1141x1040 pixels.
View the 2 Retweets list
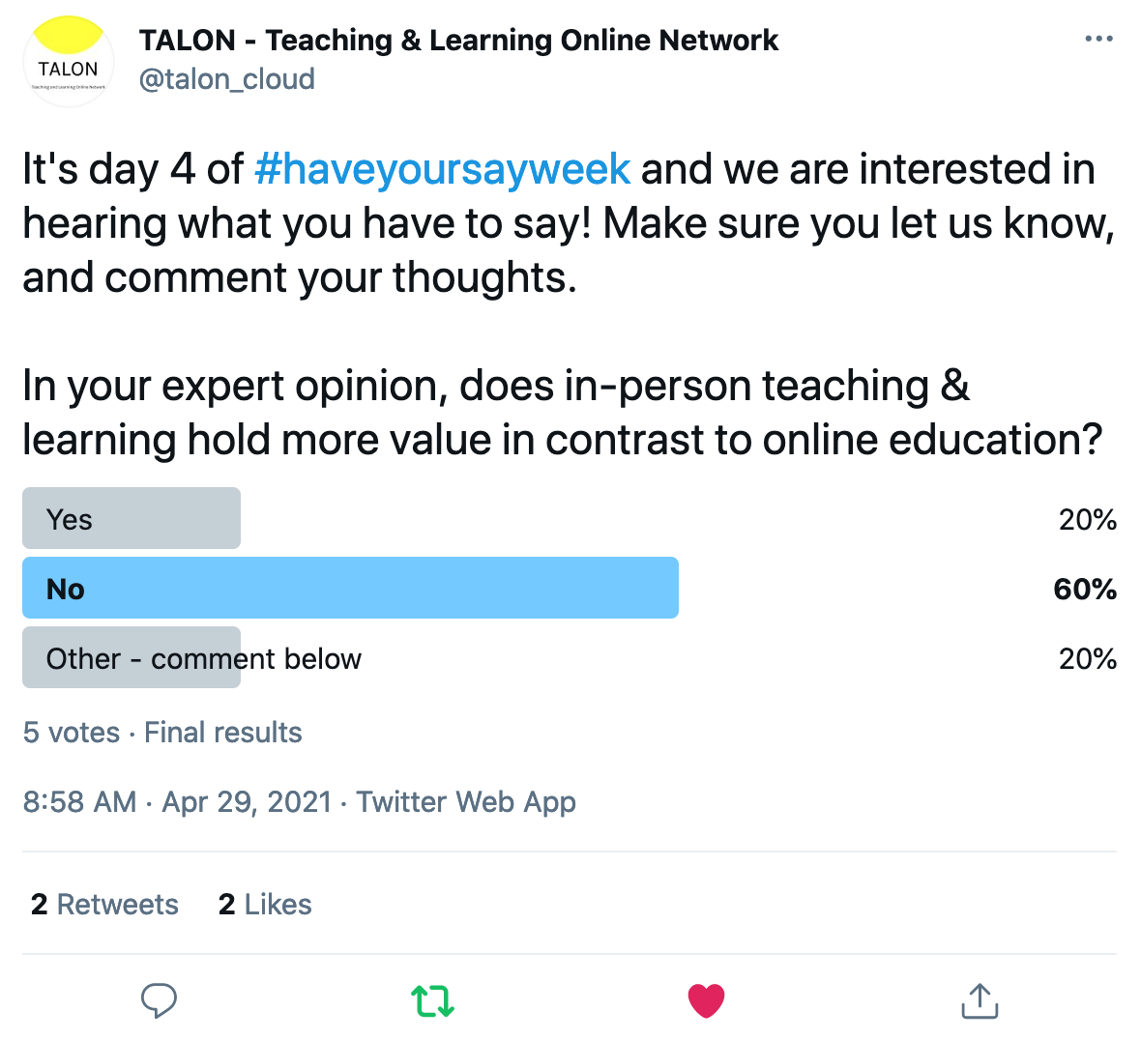[x=104, y=905]
